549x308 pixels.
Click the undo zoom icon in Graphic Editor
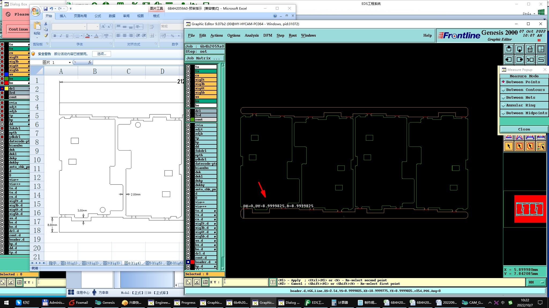[530, 60]
